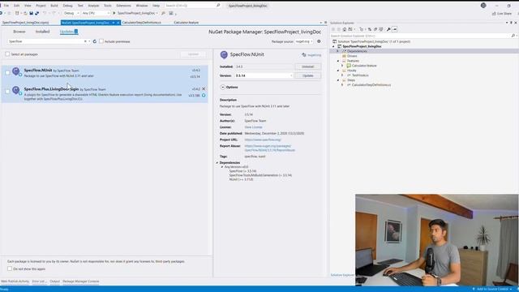Open the Project URL link
The height and width of the screenshot is (292, 519).
[263, 140]
